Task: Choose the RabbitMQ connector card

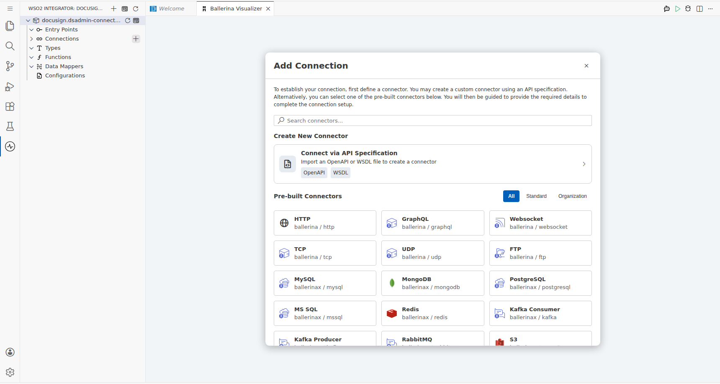Action: coord(433,338)
